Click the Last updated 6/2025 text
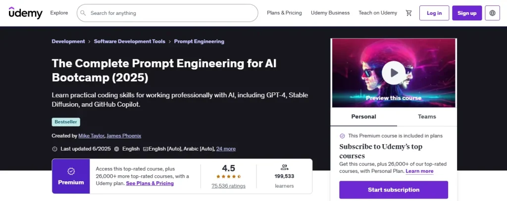507x201 pixels. 86,149
